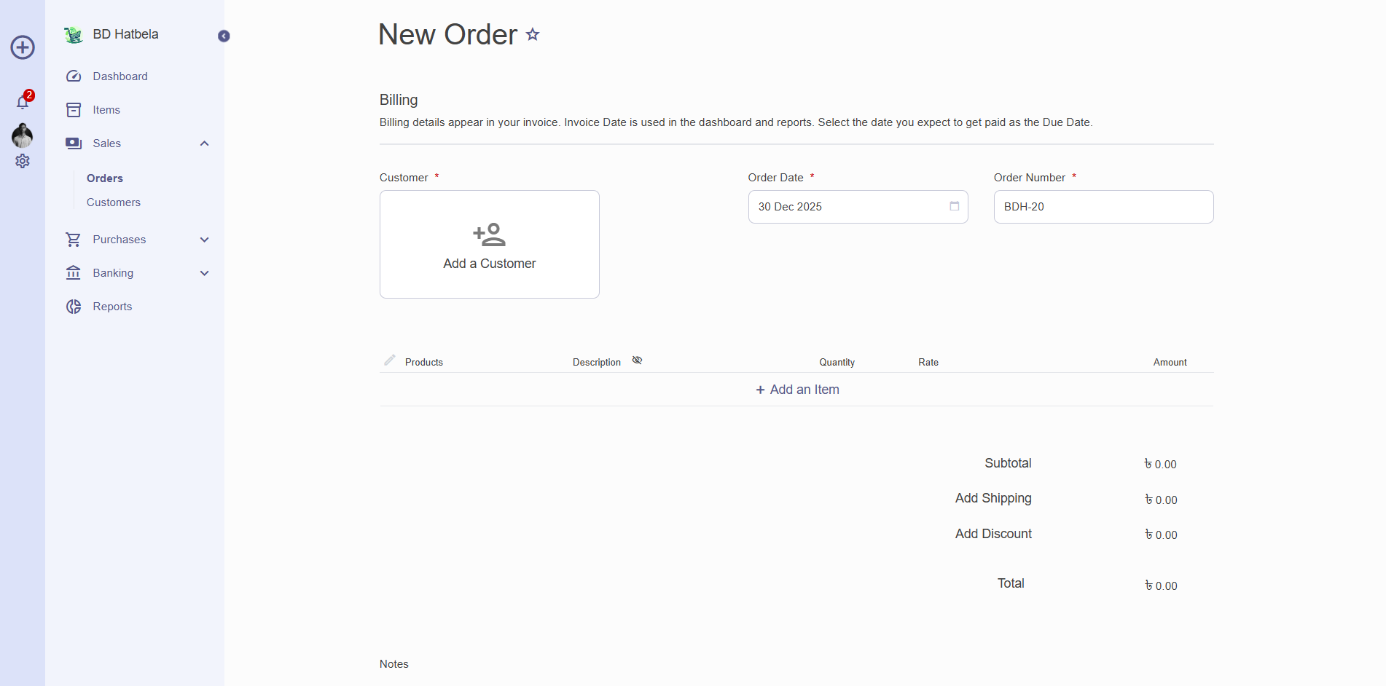
Task: Open the notifications bell
Action: (x=23, y=102)
